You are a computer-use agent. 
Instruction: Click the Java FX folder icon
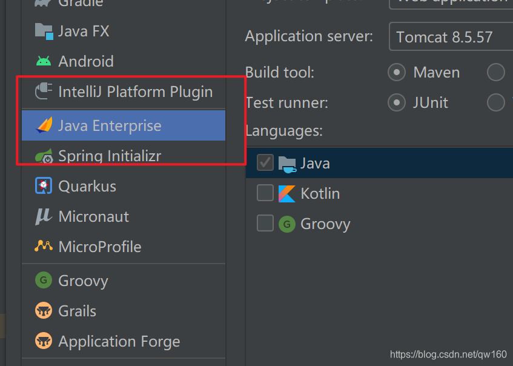(44, 32)
